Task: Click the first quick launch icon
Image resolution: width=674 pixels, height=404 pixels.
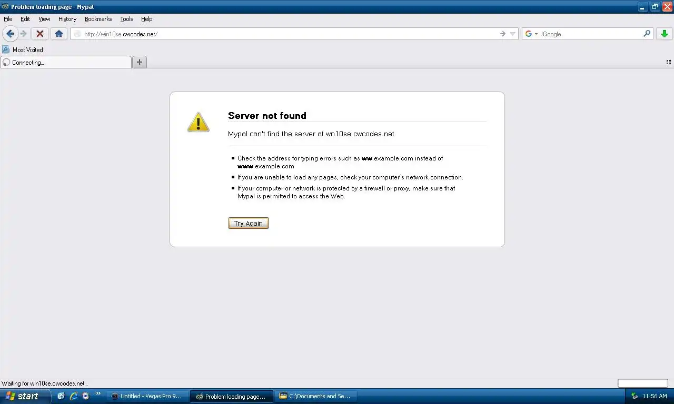Action: pos(61,396)
